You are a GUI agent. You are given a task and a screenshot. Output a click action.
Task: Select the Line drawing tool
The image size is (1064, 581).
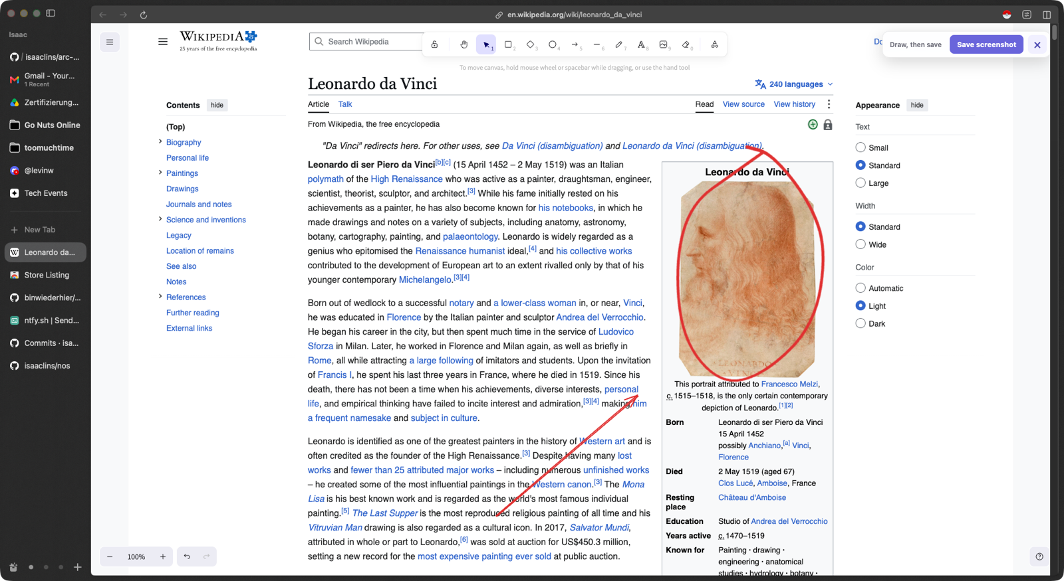[597, 44]
